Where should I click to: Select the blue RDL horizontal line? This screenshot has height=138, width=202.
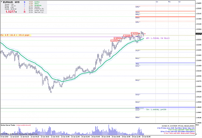click(x=165, y=63)
